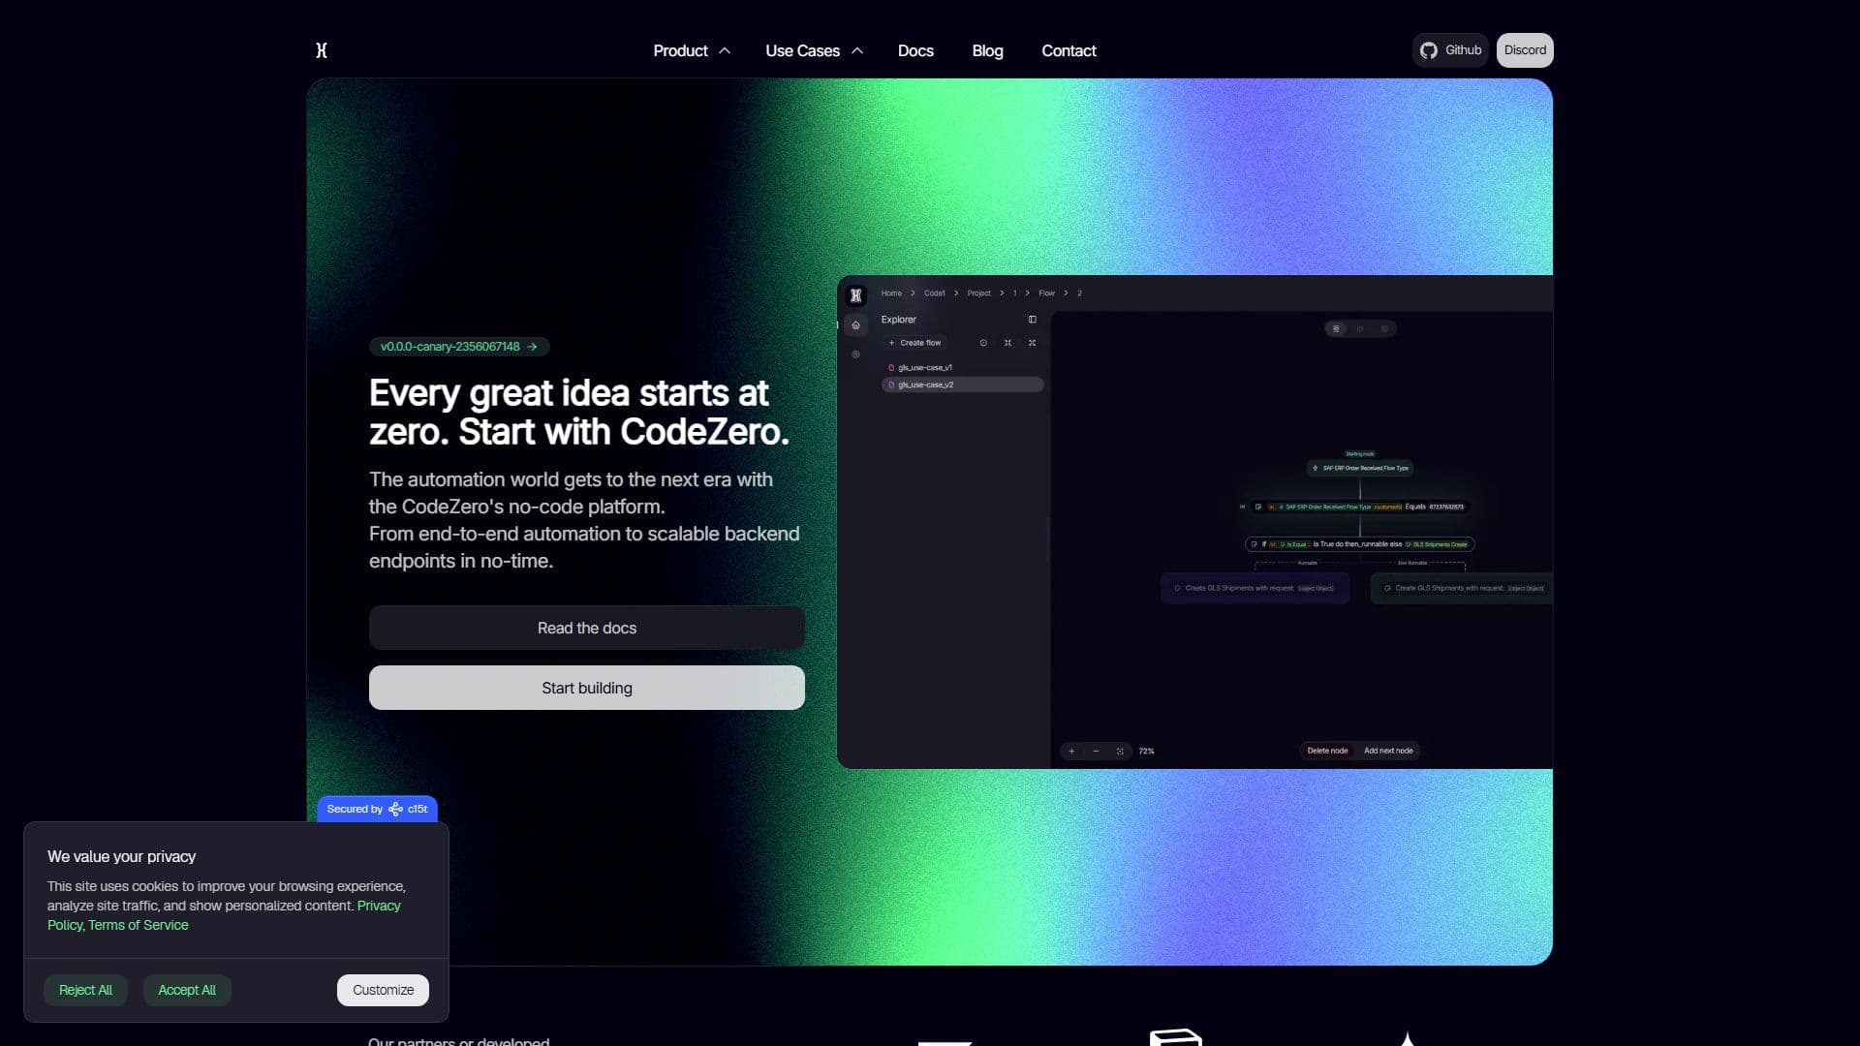Image resolution: width=1860 pixels, height=1046 pixels.
Task: Click the Equals condition node in flow
Action: [1360, 507]
